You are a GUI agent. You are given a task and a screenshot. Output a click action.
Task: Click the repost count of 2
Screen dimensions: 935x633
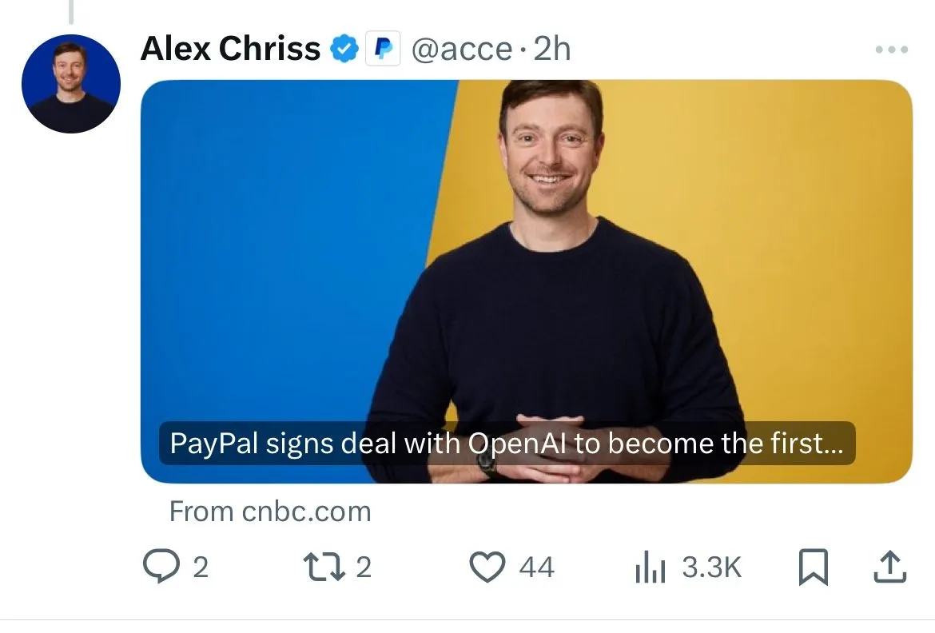click(x=364, y=567)
